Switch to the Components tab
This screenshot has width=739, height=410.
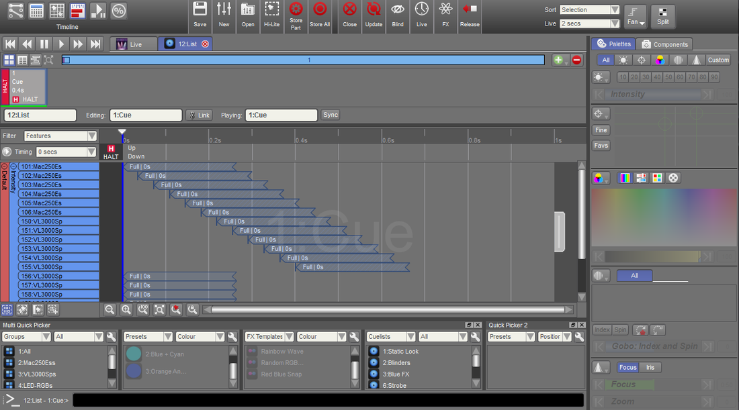tap(664, 44)
